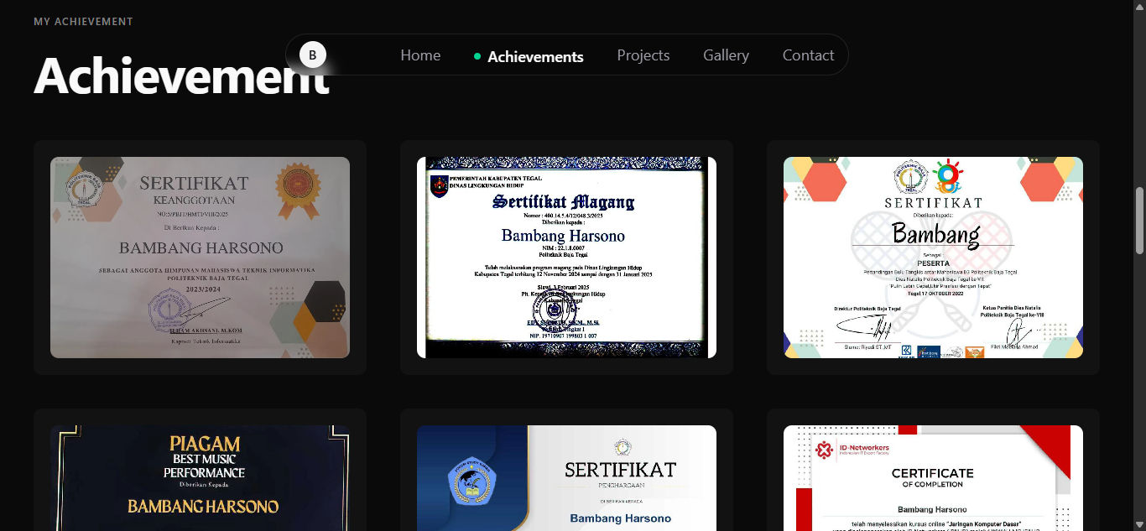Open the Contact page
The height and width of the screenshot is (531, 1146).
click(808, 55)
